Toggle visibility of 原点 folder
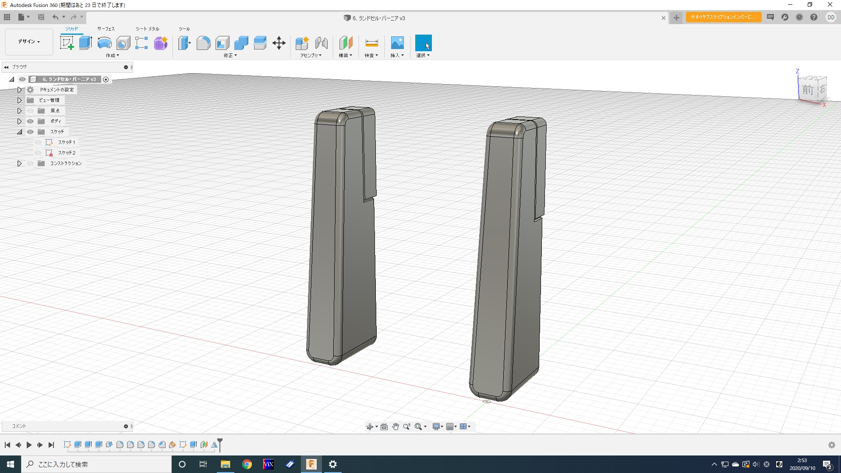The image size is (841, 473). click(30, 111)
